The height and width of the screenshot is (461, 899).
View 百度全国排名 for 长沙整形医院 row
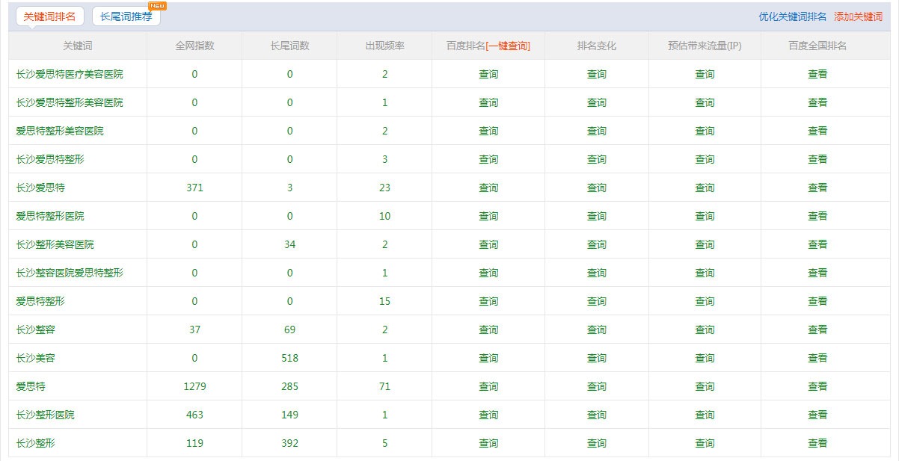tap(817, 415)
